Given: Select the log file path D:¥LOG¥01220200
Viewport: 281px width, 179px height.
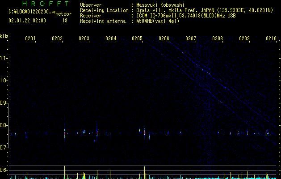Looking at the screenshot, I should click(32, 12).
